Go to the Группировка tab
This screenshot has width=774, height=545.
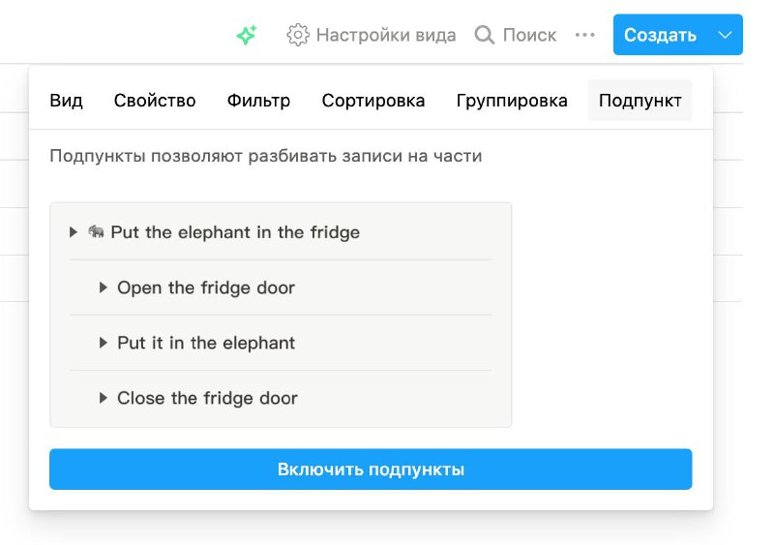[512, 101]
